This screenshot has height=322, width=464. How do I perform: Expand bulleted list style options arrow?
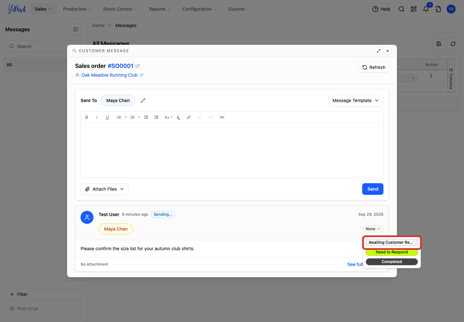139,117
